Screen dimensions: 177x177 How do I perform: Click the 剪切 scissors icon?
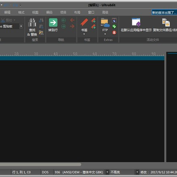click(x=3, y=20)
